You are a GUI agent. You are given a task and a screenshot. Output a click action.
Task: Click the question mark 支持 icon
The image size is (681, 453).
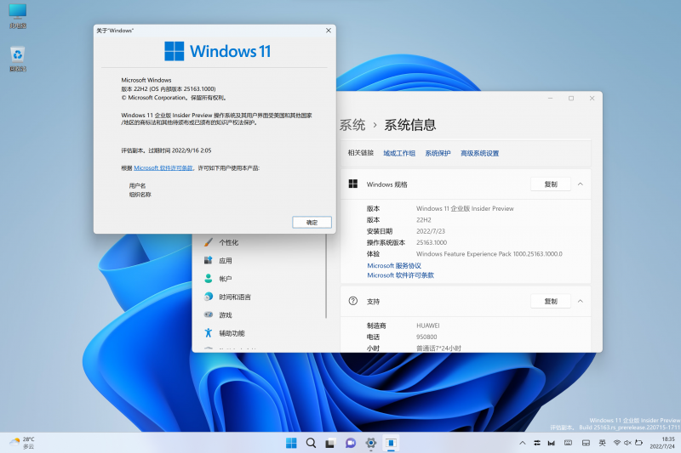(353, 301)
